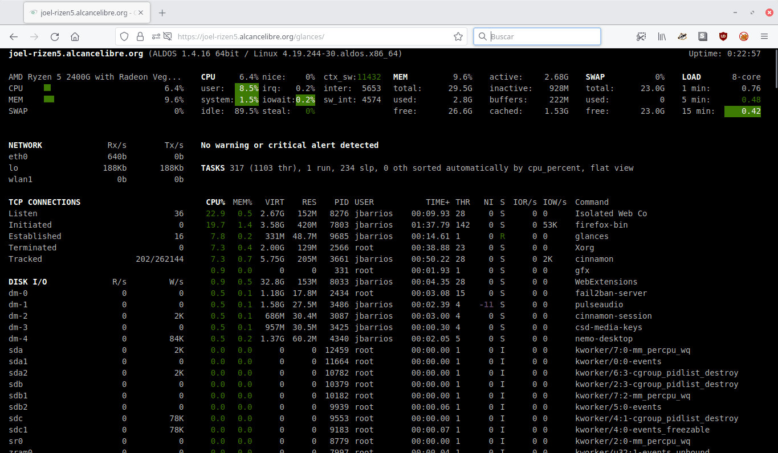Reload the Glances page

[55, 36]
